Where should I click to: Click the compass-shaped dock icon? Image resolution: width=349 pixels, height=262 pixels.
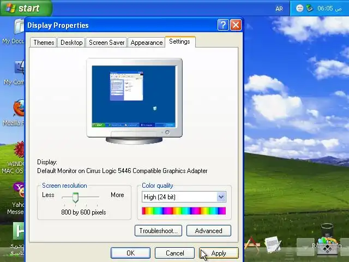(x=252, y=245)
